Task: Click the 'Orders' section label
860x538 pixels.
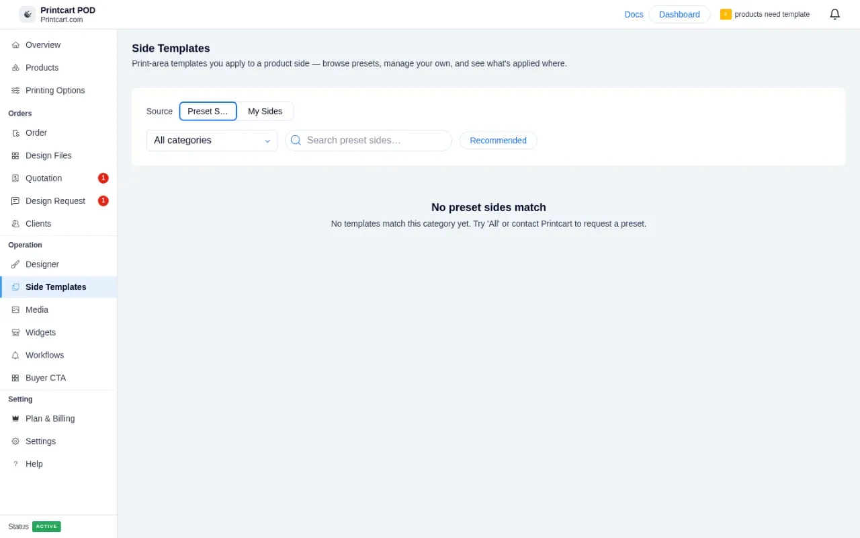Action: tap(20, 114)
